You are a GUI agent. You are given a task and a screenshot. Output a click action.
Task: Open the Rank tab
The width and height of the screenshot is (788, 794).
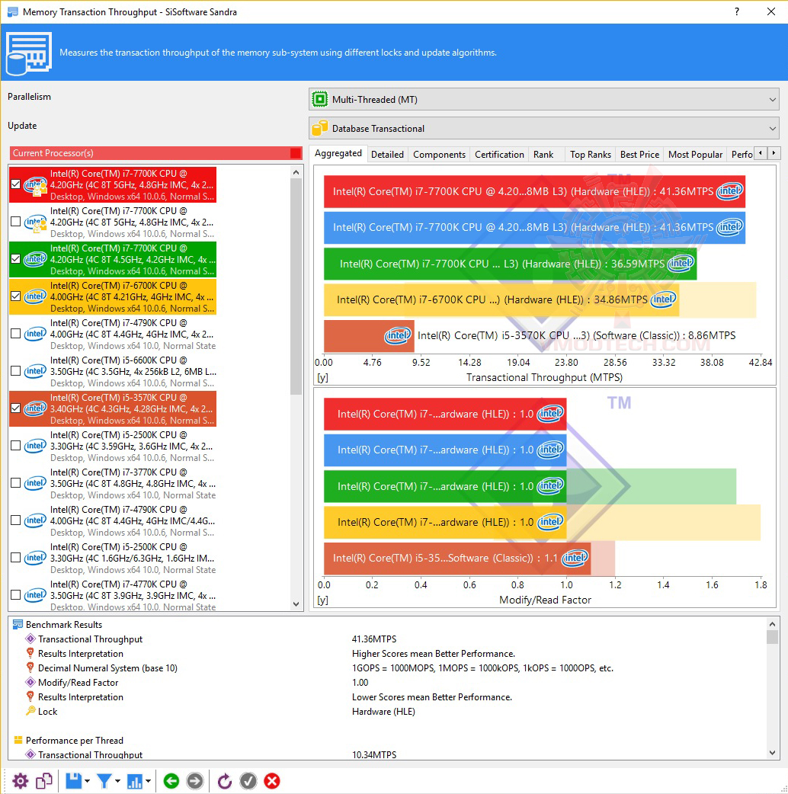tap(543, 155)
